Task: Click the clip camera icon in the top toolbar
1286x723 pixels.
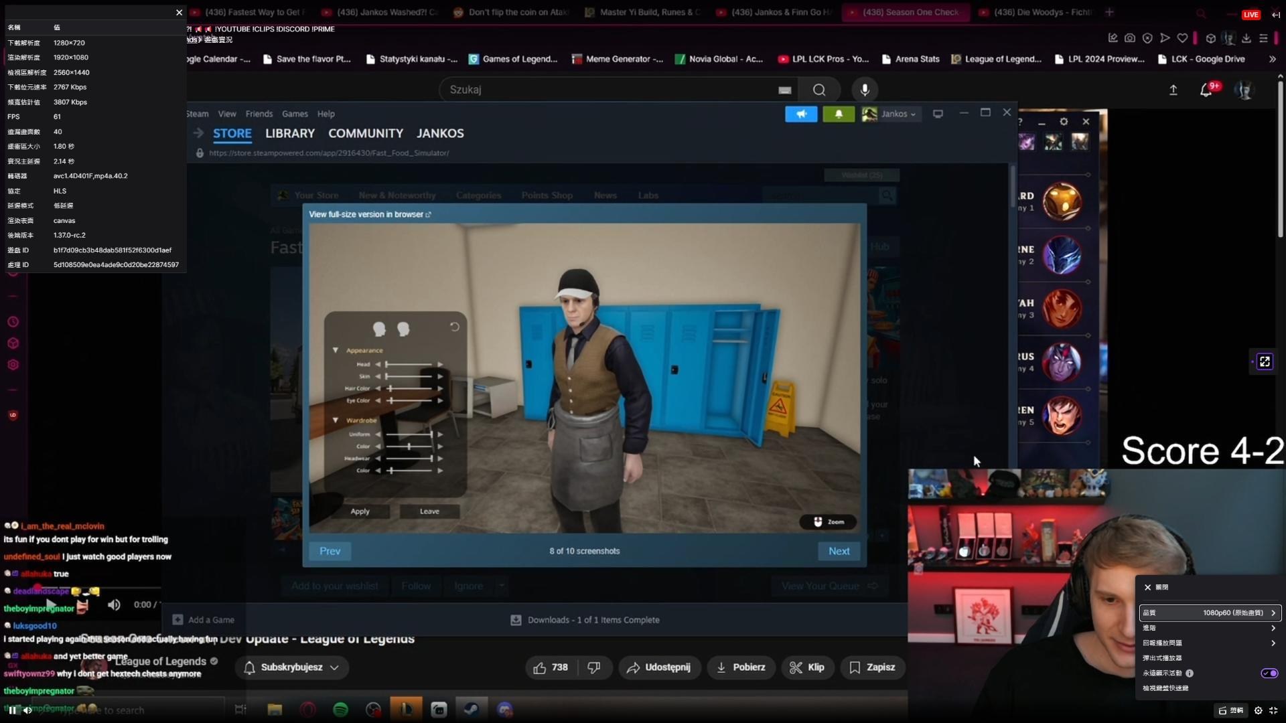Action: tap(1130, 38)
